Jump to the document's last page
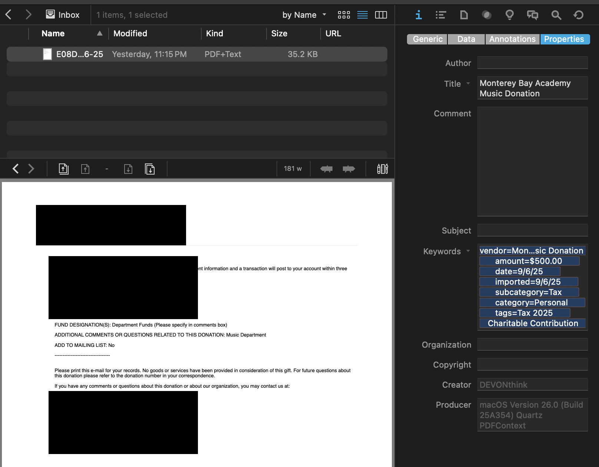This screenshot has width=599, height=467. click(x=150, y=169)
